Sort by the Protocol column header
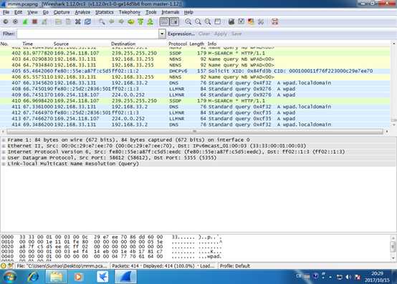The height and width of the screenshot is (284, 397). [x=178, y=44]
